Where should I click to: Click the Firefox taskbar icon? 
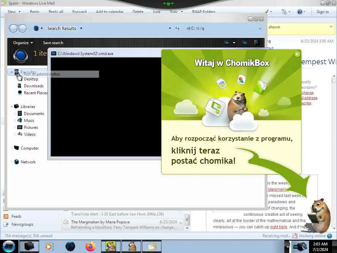pos(90,246)
